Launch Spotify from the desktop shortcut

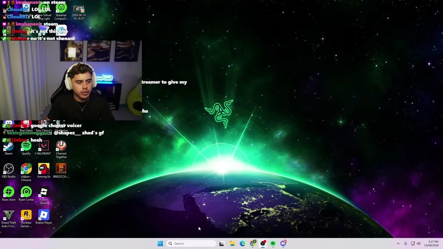26,148
